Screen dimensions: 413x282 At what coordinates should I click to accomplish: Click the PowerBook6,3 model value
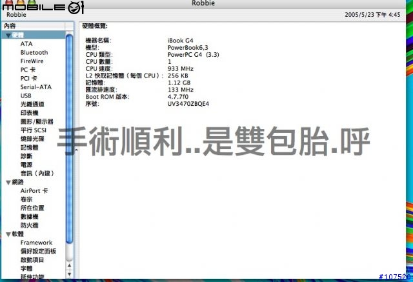click(x=188, y=48)
